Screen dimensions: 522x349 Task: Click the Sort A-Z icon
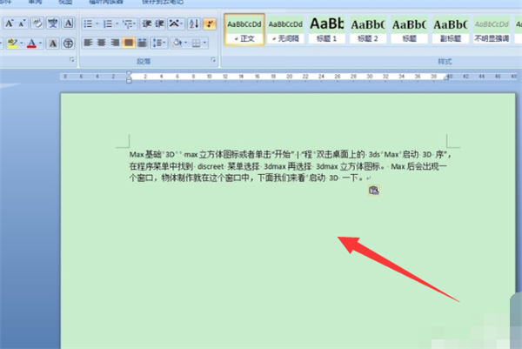(x=193, y=23)
